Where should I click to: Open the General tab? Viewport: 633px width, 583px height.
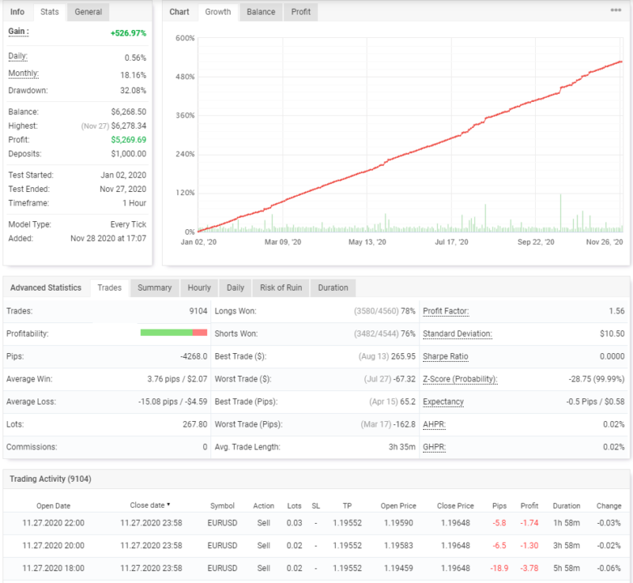click(x=88, y=12)
